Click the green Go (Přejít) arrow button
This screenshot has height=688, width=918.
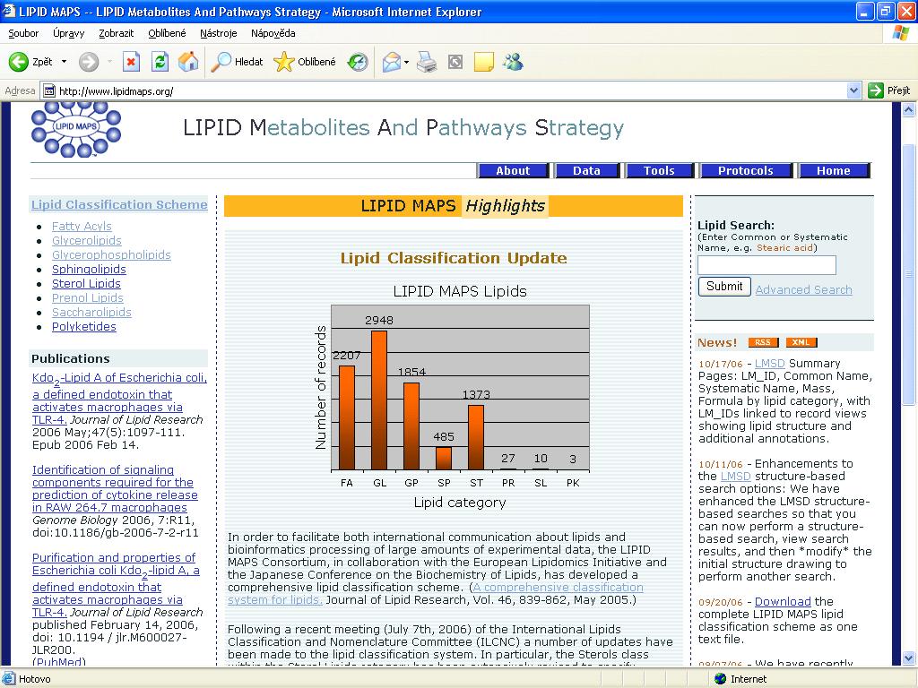click(876, 90)
